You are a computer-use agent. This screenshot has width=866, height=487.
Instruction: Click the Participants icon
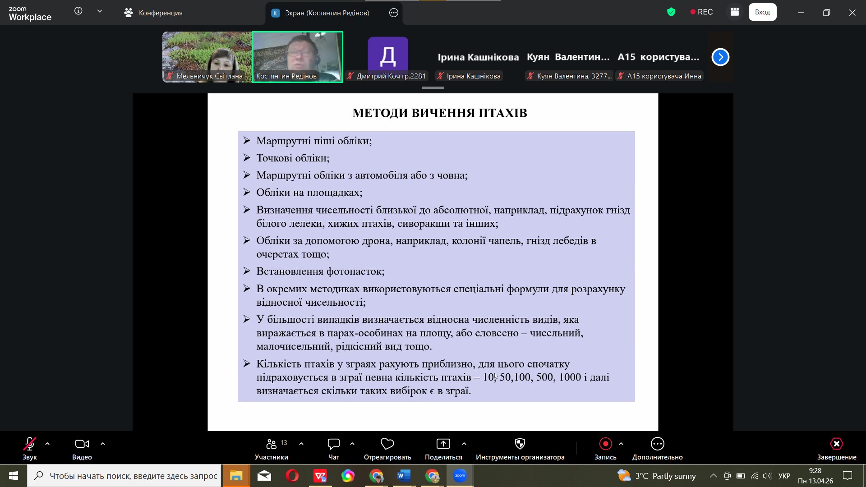click(x=272, y=444)
